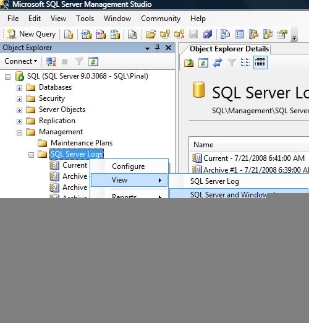This screenshot has height=323, width=309.
Task: Select the Maintenance Plans tree item
Action: click(x=82, y=143)
